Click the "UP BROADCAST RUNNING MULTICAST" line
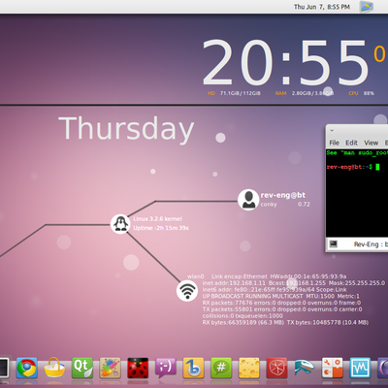 [280, 296]
